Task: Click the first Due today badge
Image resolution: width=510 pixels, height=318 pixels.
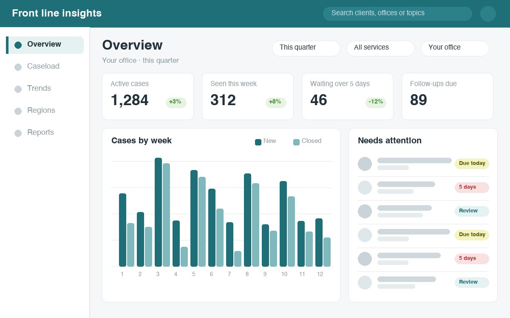Action: tap(472, 164)
